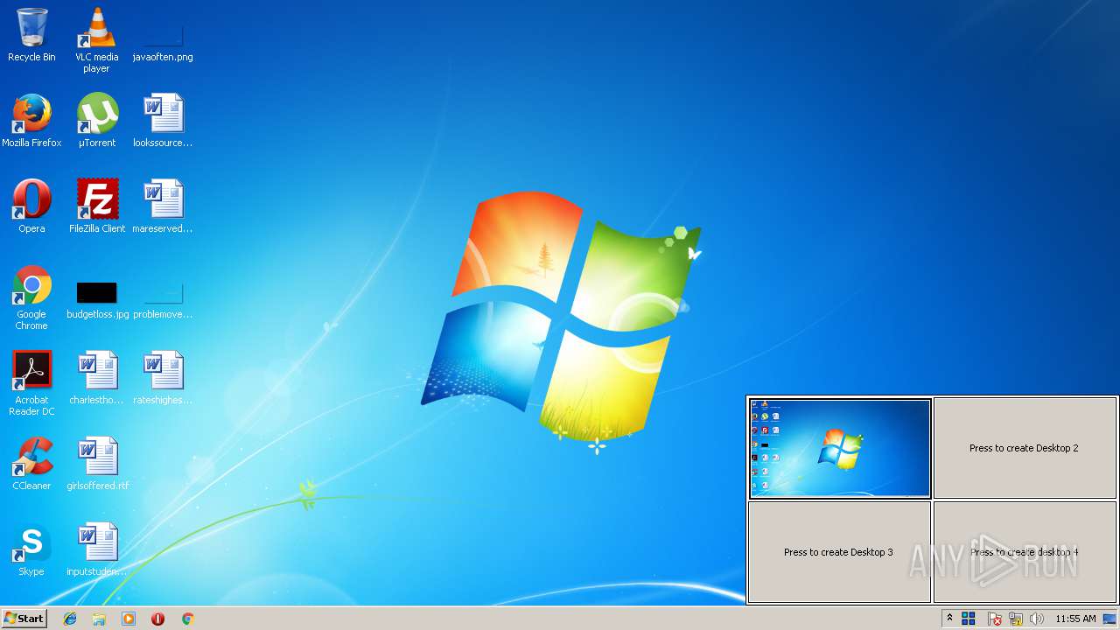Select the µTorrent desktop shortcut
The width and height of the screenshot is (1120, 630).
pos(96,121)
